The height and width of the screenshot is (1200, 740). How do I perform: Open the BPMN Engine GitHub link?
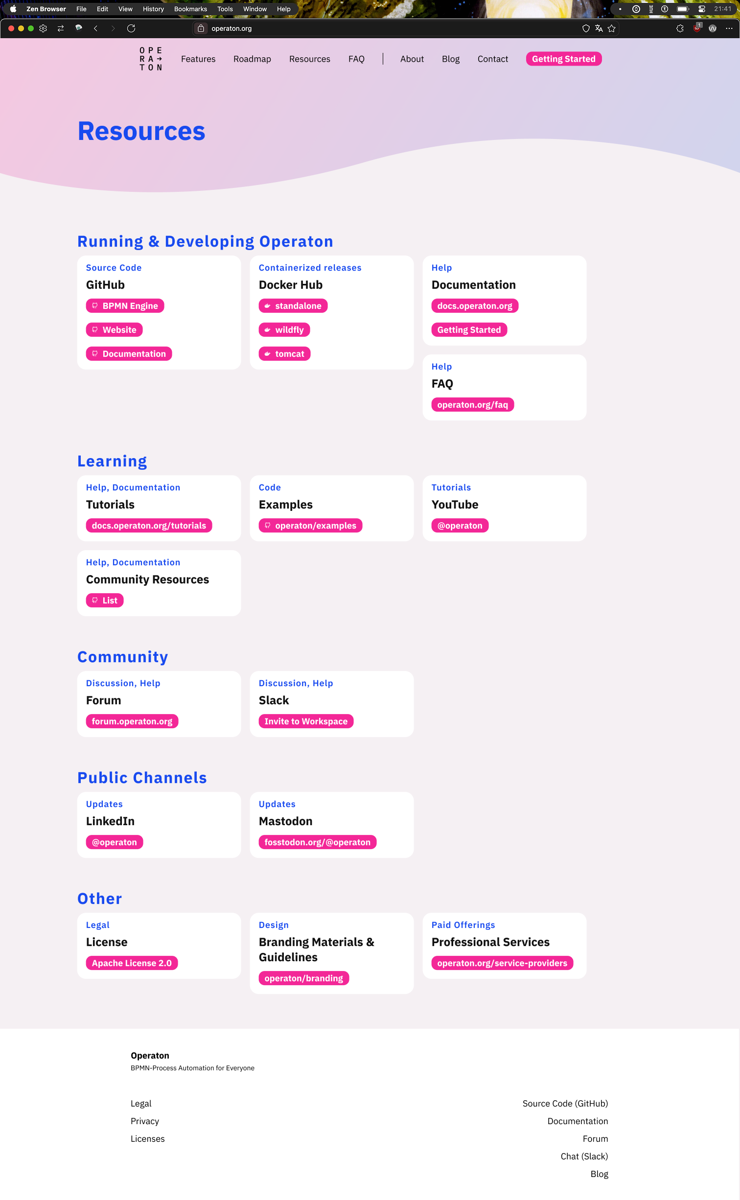[125, 306]
